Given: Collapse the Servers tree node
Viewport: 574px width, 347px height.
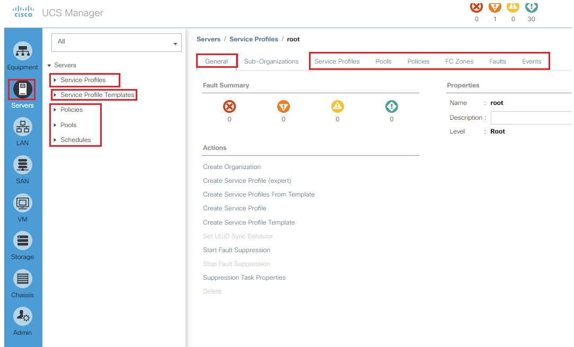Looking at the screenshot, I should coord(49,65).
